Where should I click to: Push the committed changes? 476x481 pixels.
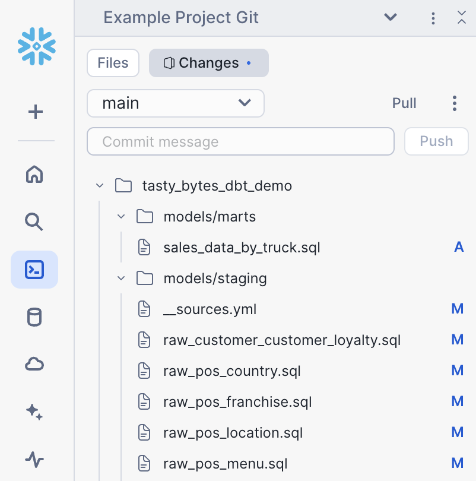tap(436, 141)
